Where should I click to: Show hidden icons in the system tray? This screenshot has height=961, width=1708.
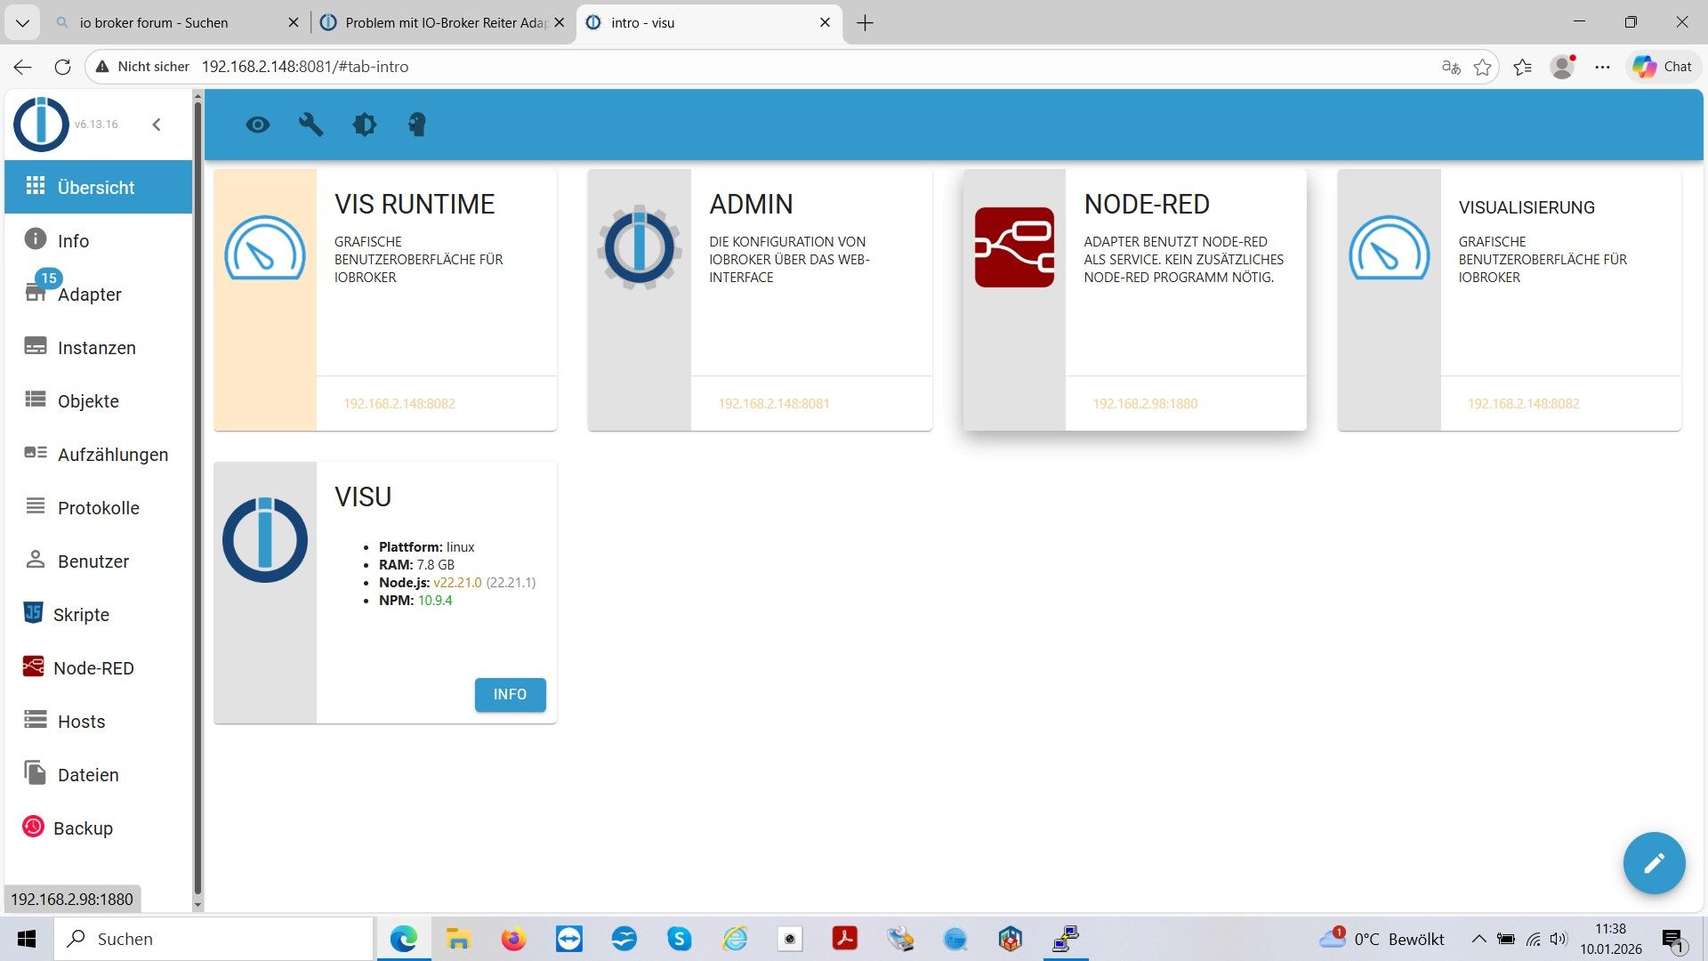coord(1478,939)
